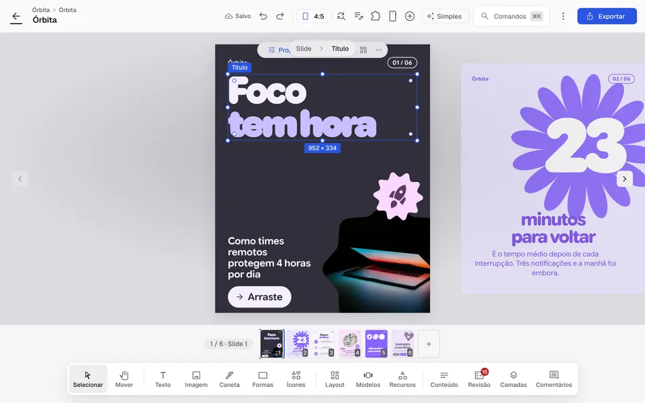Select the Mover hand tool
Viewport: 645px width, 403px height.
124,379
